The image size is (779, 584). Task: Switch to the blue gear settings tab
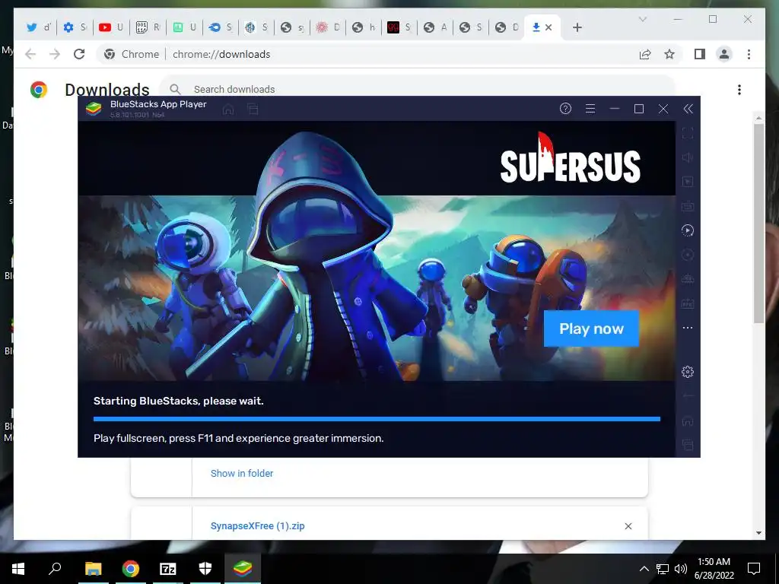(74, 27)
